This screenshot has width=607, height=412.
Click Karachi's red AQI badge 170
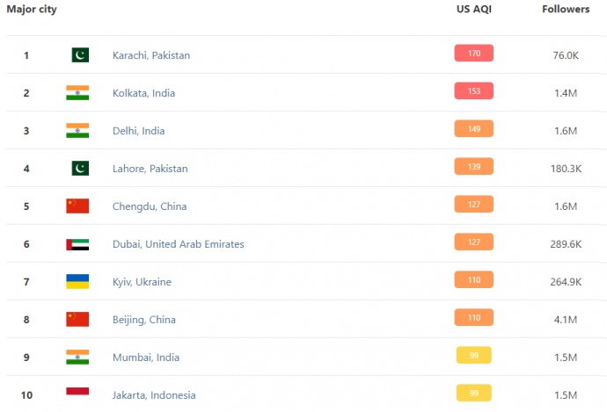click(474, 54)
